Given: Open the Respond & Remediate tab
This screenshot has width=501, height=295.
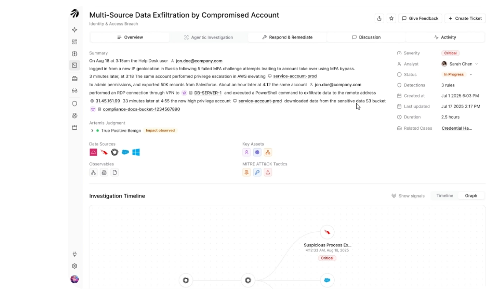Looking at the screenshot, I should [288, 37].
